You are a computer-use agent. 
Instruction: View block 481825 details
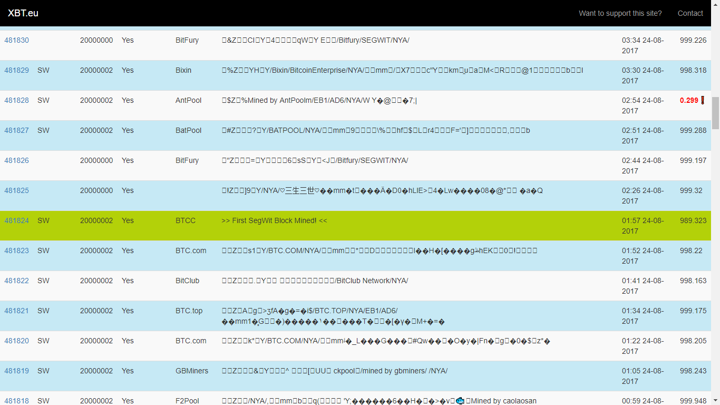click(x=17, y=190)
